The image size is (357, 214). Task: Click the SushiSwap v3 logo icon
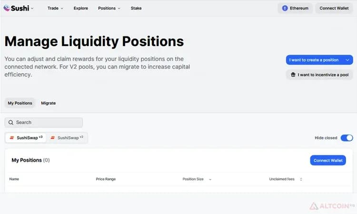pos(12,138)
